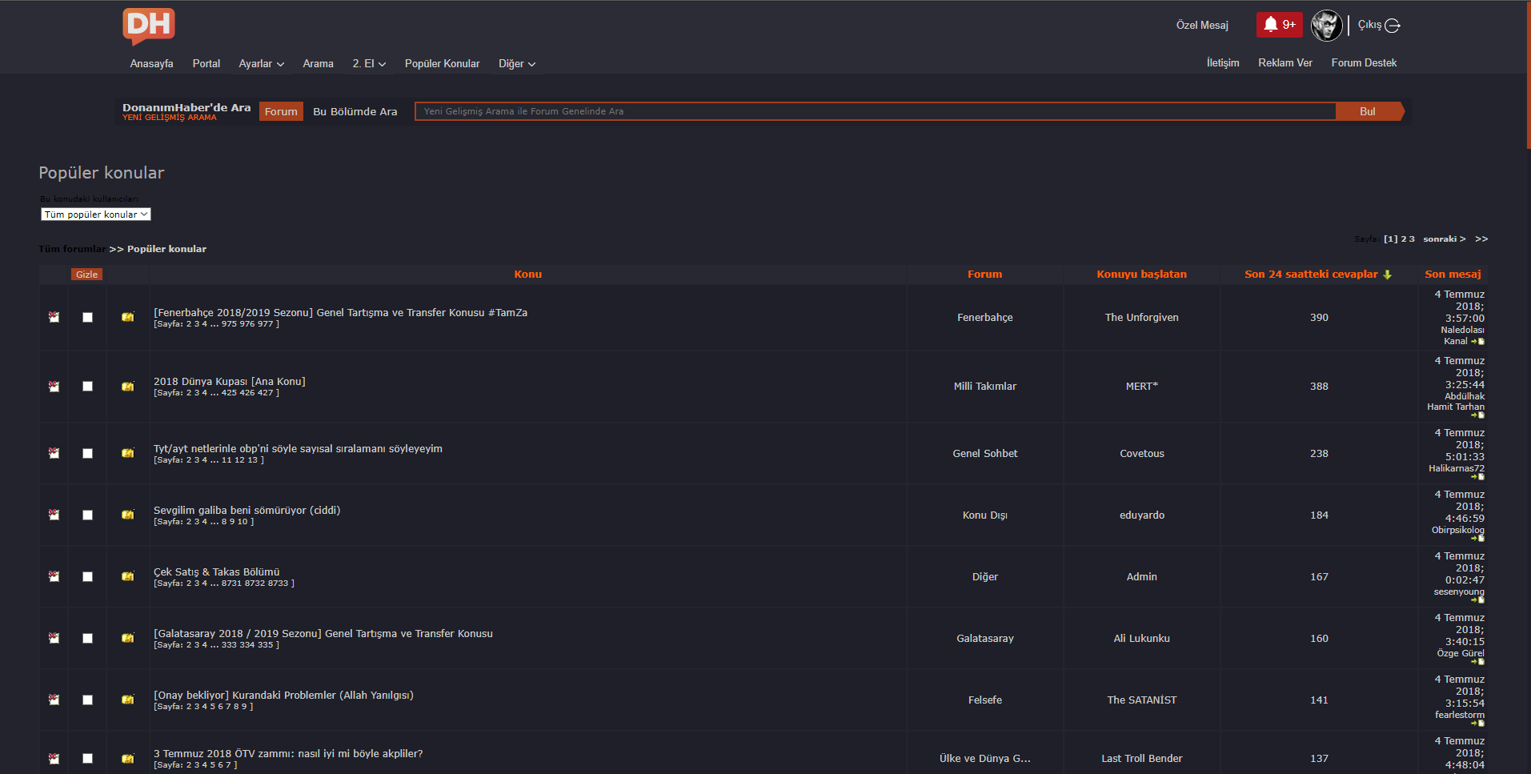Open the user profile avatar
Viewport: 1531px width, 774px height.
tap(1326, 26)
